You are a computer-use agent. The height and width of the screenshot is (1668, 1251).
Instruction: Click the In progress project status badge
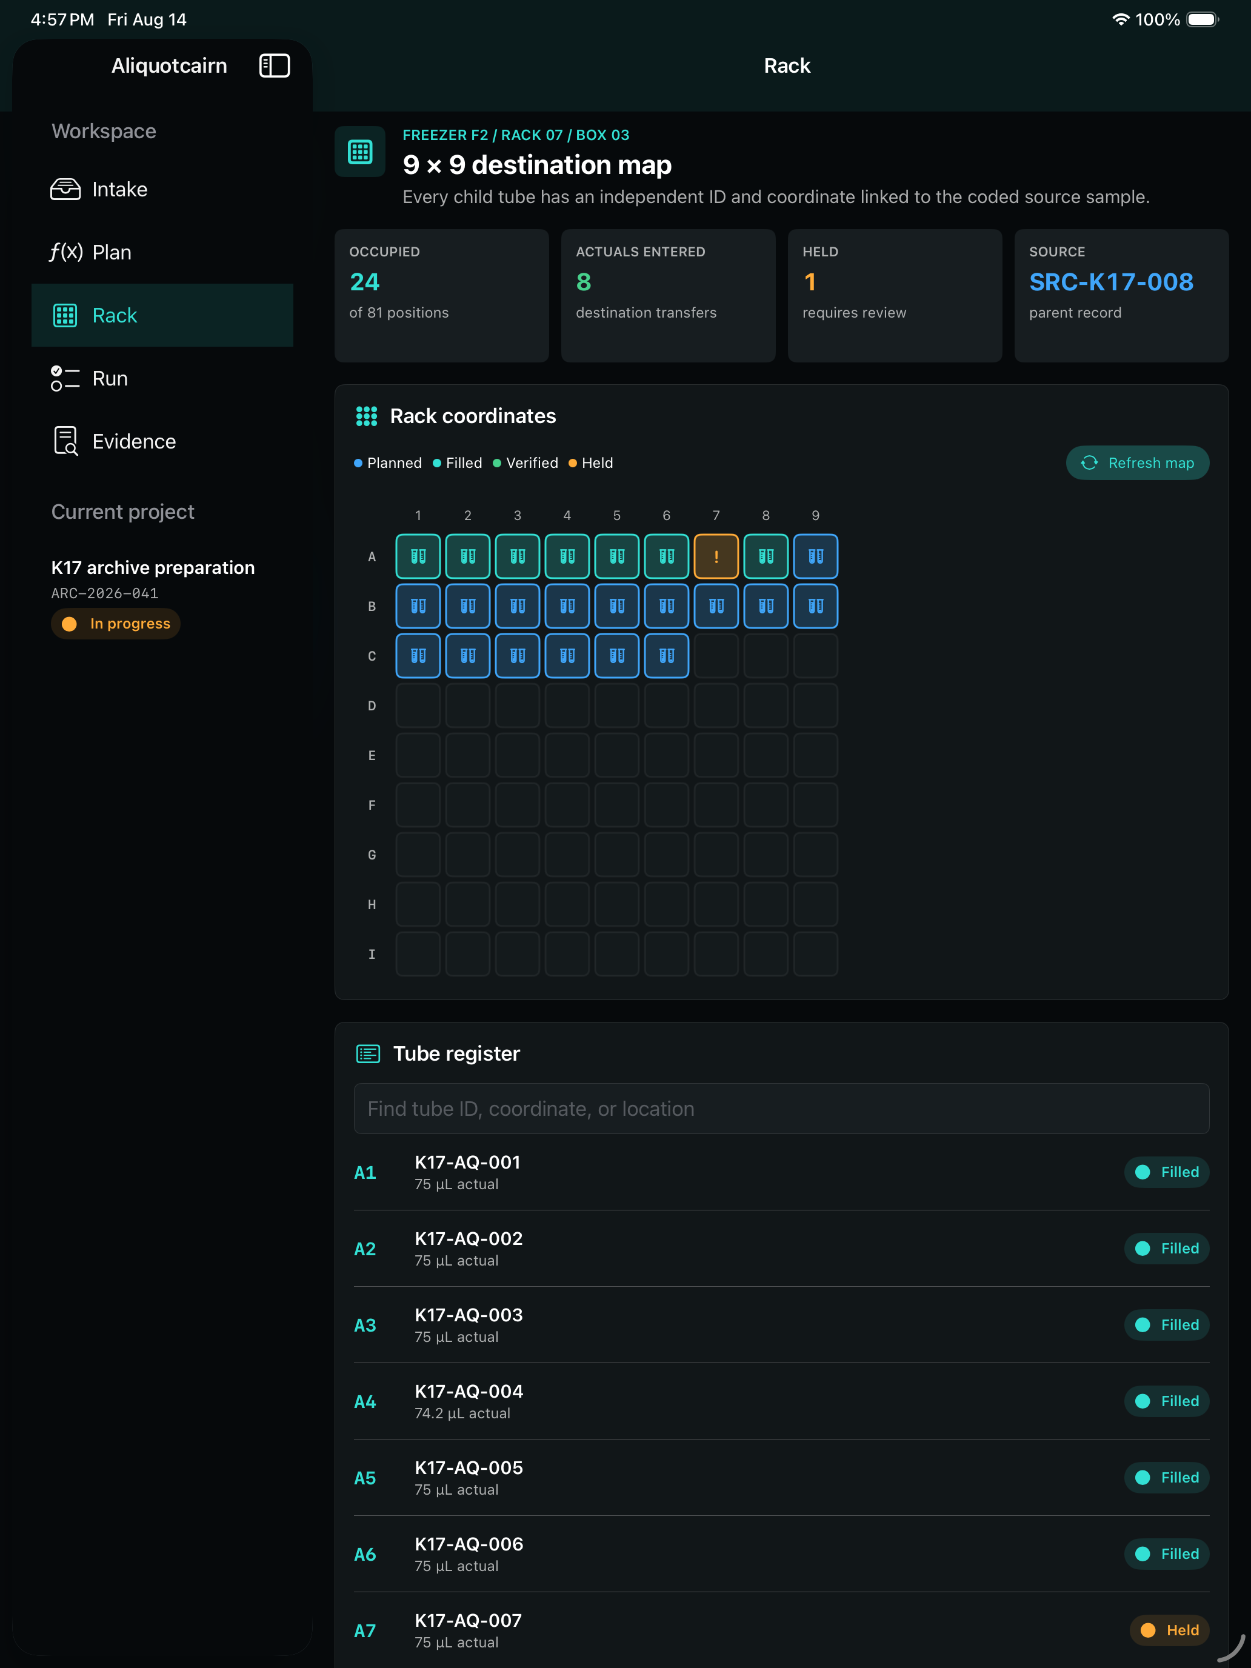115,624
